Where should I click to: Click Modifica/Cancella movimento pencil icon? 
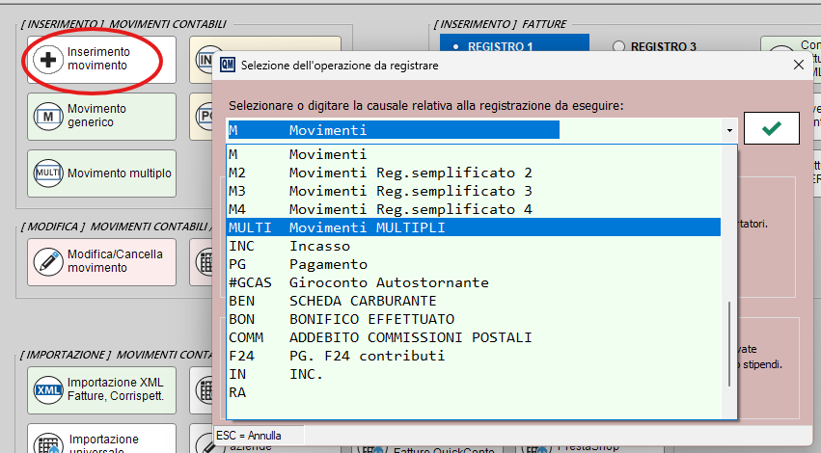click(x=47, y=261)
